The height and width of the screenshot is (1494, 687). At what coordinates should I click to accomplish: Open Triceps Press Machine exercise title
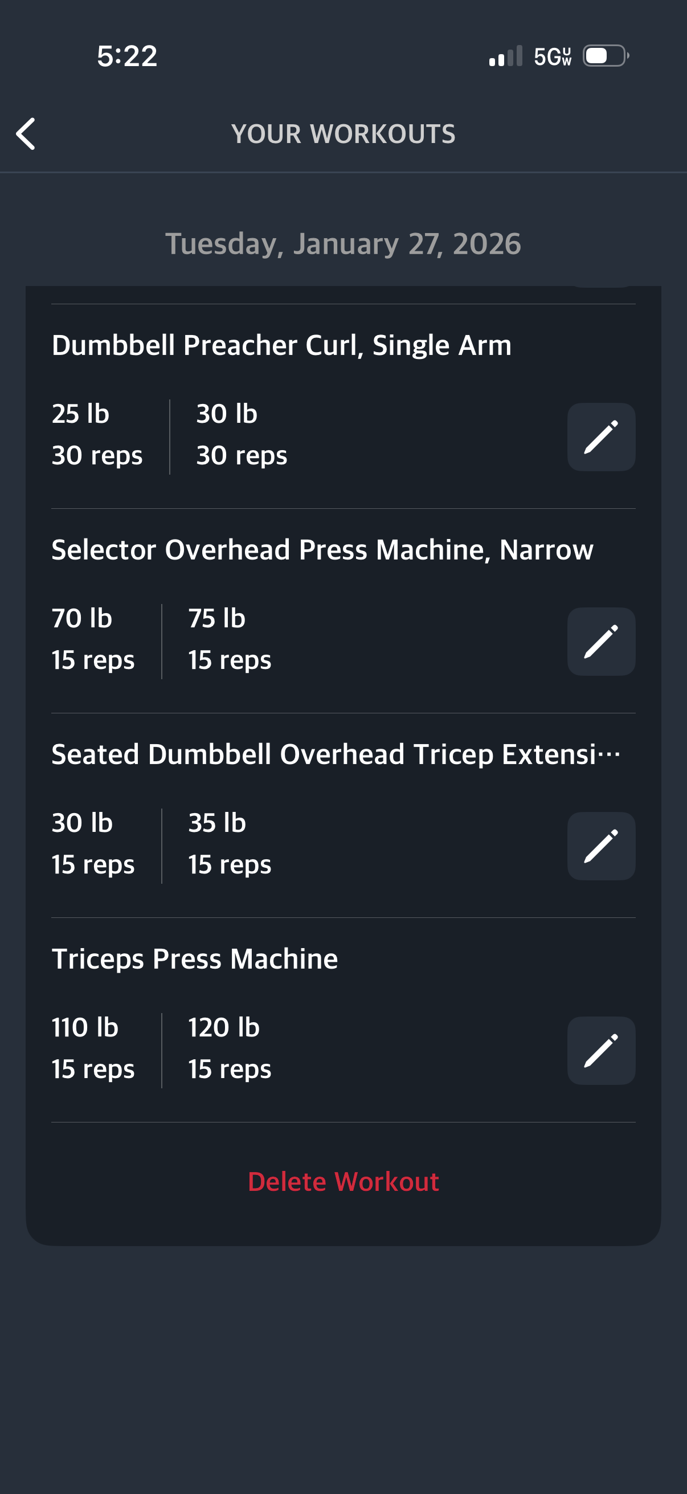(195, 959)
